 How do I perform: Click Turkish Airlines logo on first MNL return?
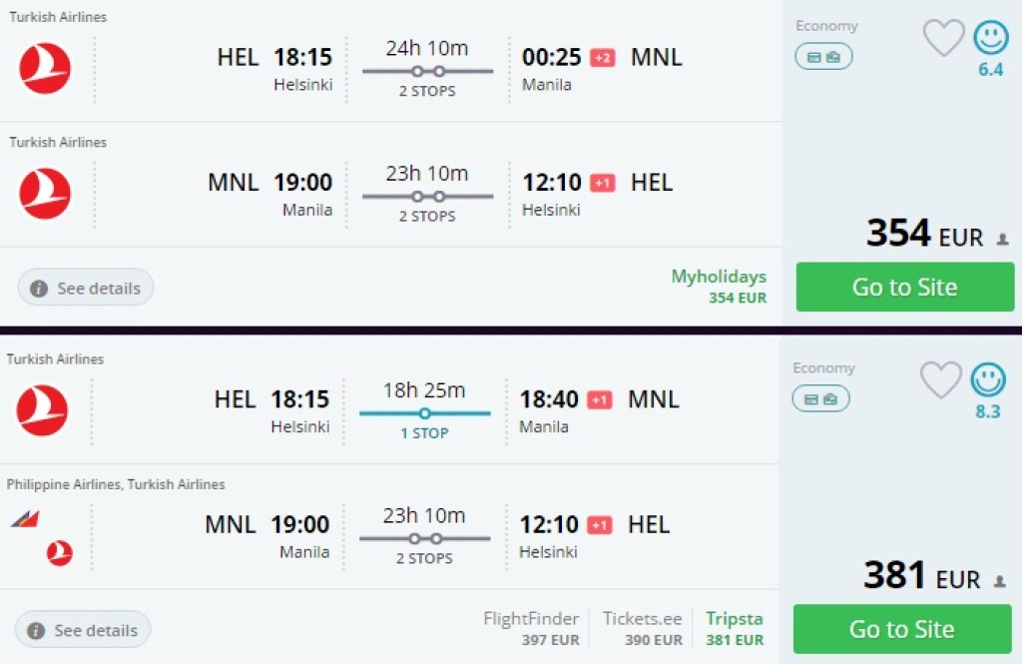[45, 194]
